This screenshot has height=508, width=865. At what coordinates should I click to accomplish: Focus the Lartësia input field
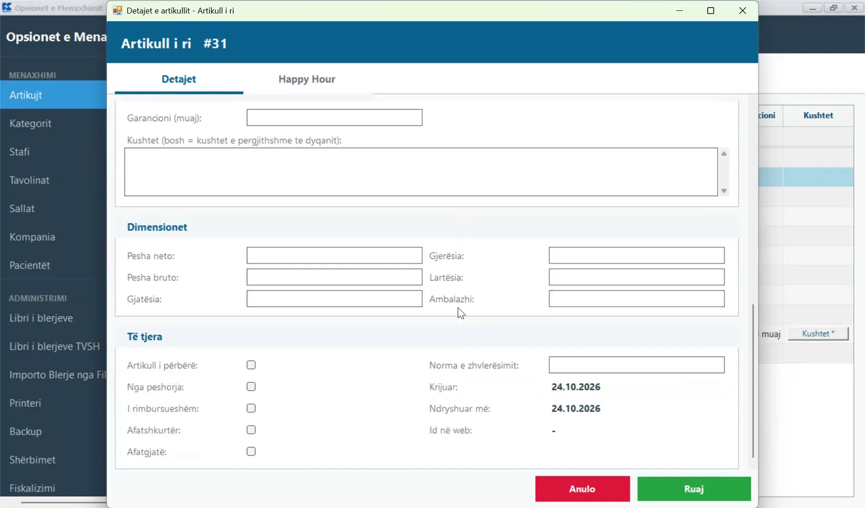click(x=636, y=277)
